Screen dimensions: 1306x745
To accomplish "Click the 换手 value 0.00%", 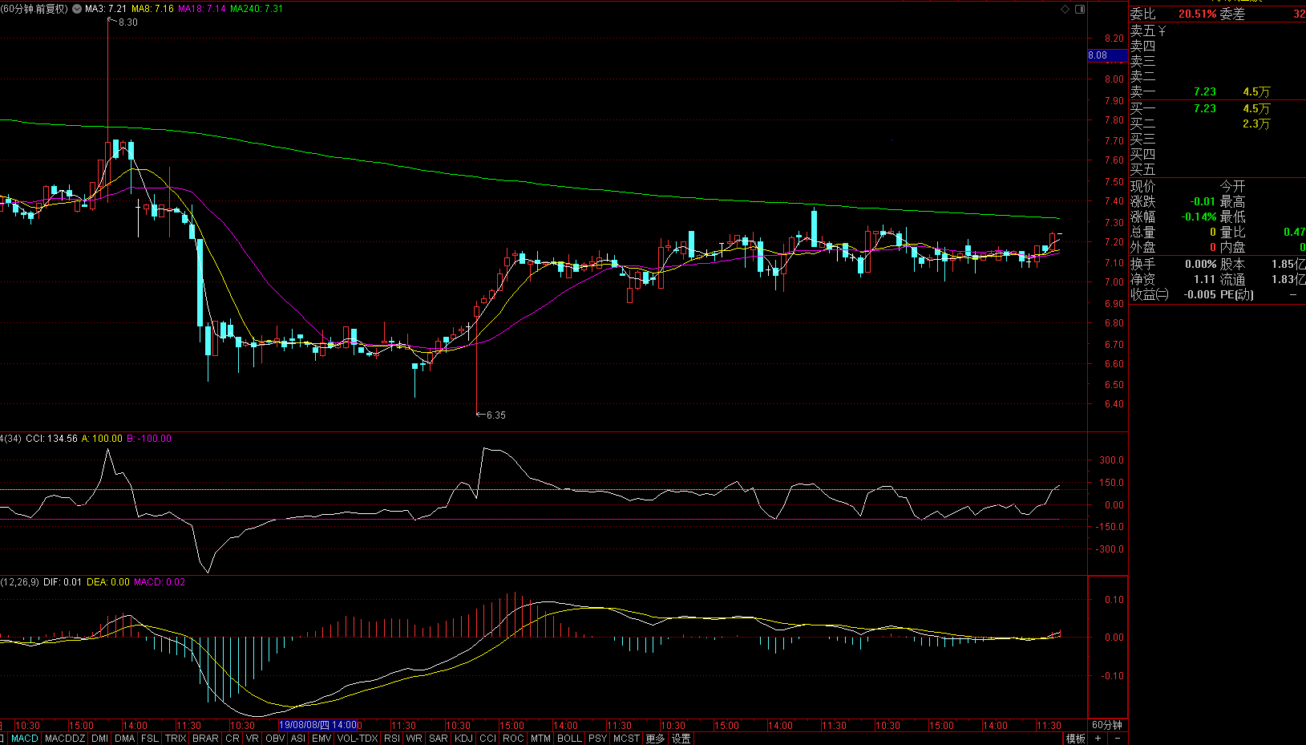I will (x=1201, y=264).
